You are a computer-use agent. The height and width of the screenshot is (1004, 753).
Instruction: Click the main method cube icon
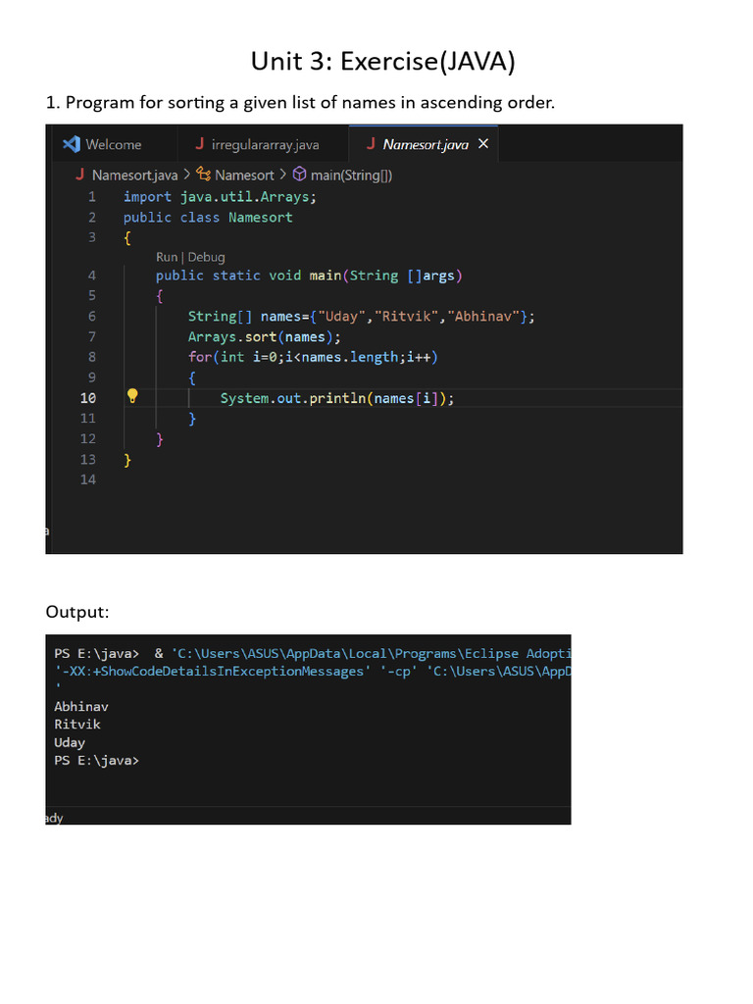coord(299,175)
